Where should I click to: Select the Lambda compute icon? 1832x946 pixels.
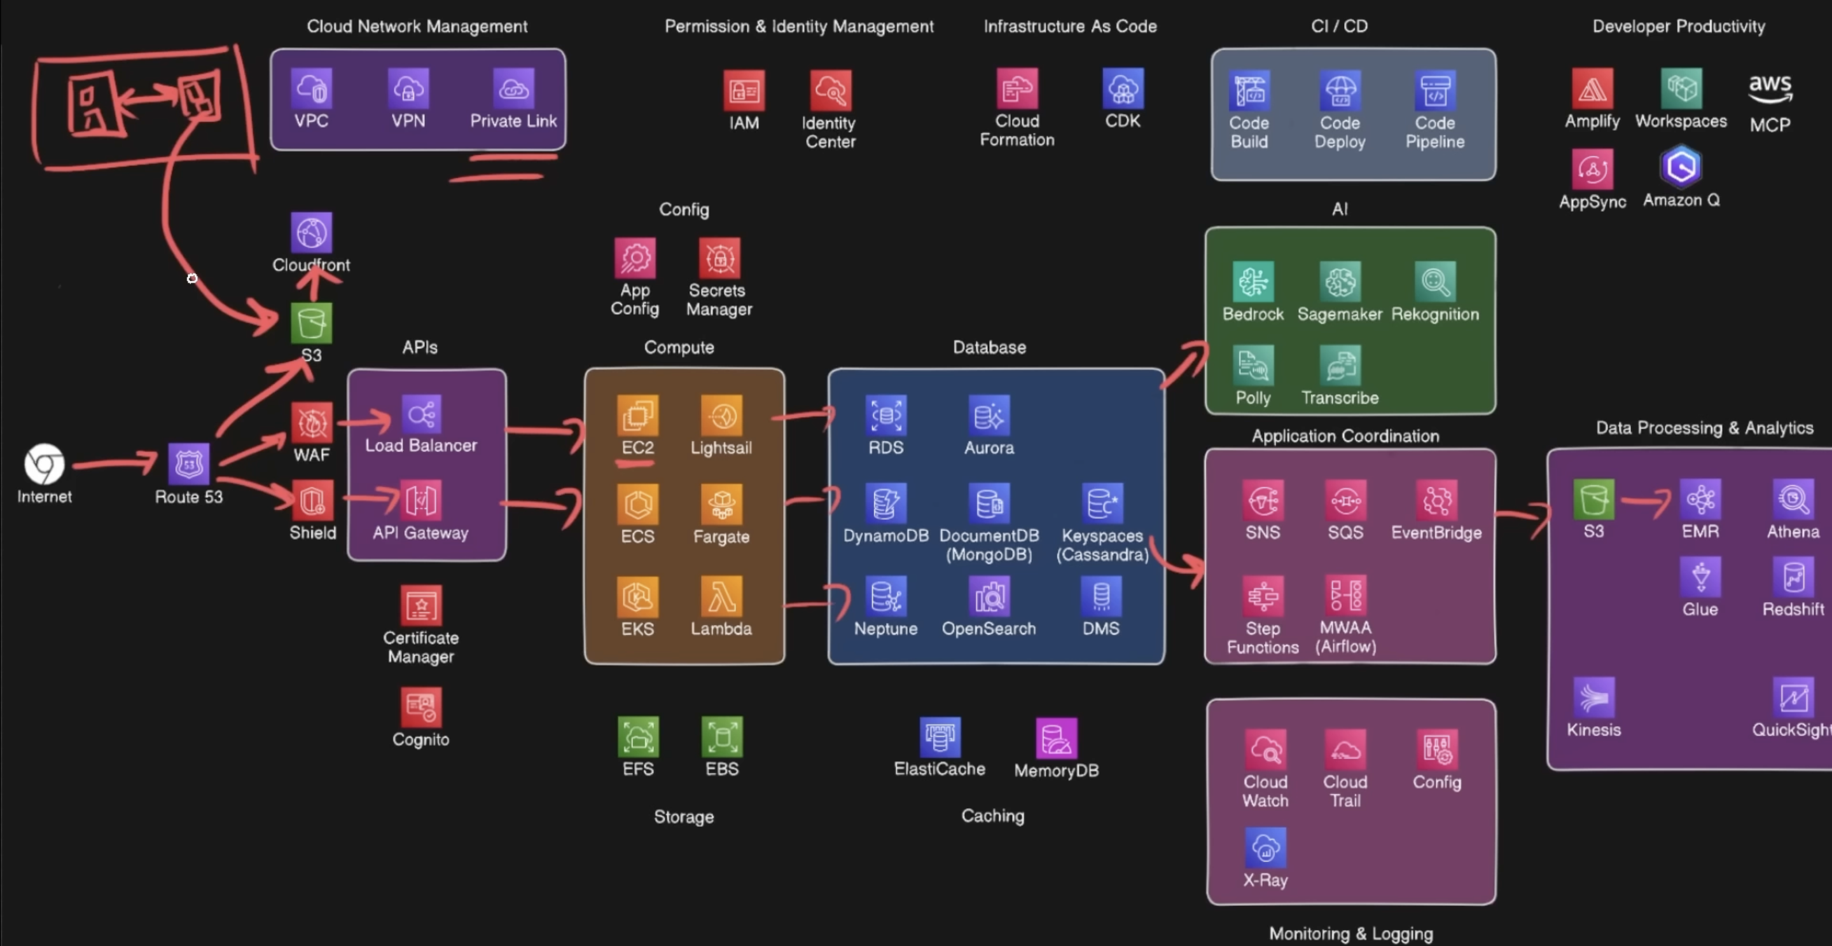click(x=721, y=596)
